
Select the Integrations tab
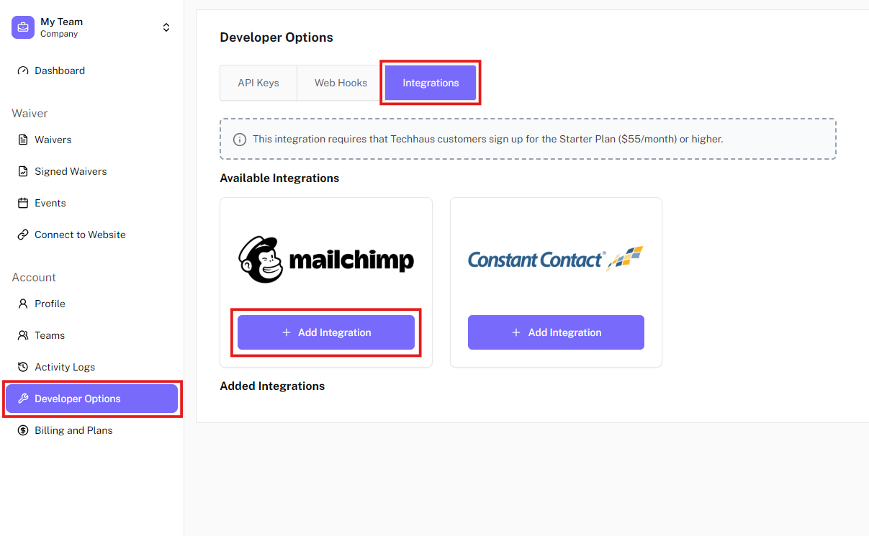pos(431,83)
